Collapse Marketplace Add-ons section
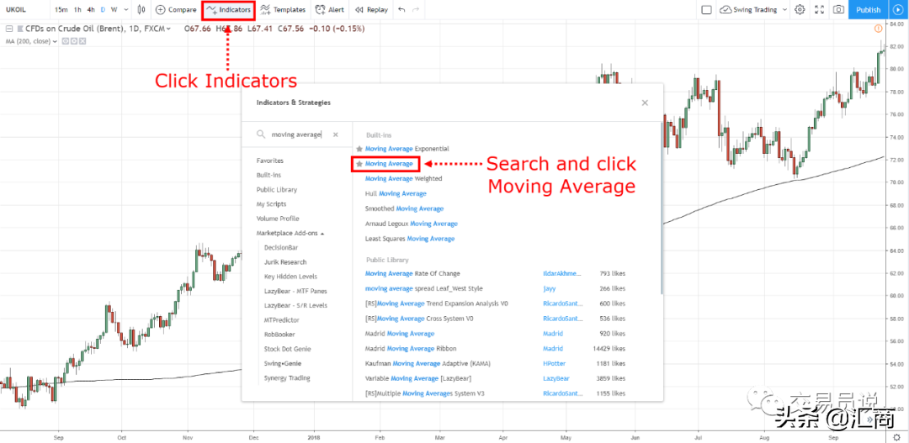 tap(290, 233)
